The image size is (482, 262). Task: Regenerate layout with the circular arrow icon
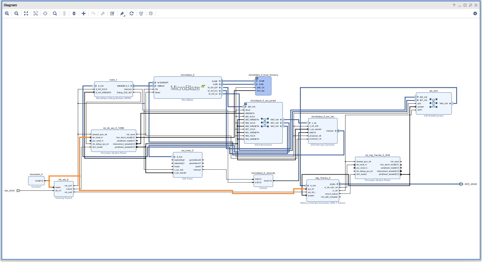click(x=132, y=13)
